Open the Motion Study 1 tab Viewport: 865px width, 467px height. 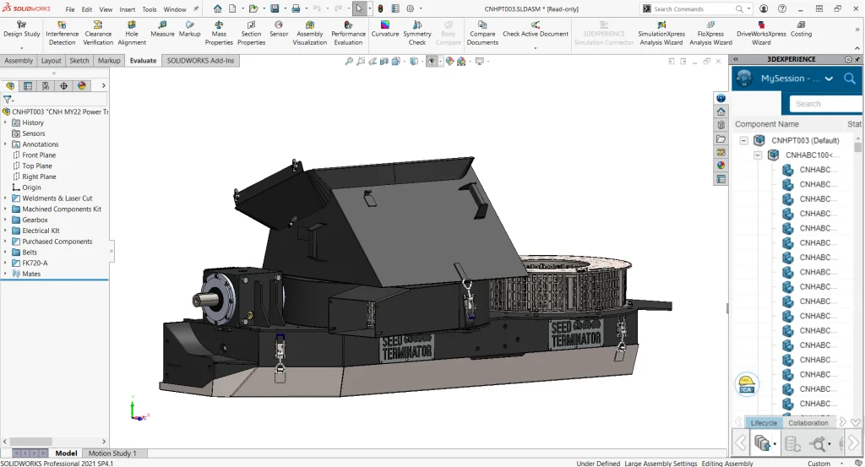coord(112,453)
